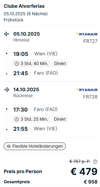
Task: Click the Ryanair logo for flight FR727
Action: click(x=87, y=34)
